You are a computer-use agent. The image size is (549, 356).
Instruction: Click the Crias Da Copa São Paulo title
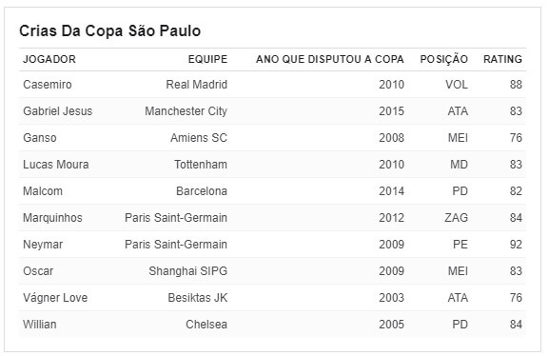point(110,30)
